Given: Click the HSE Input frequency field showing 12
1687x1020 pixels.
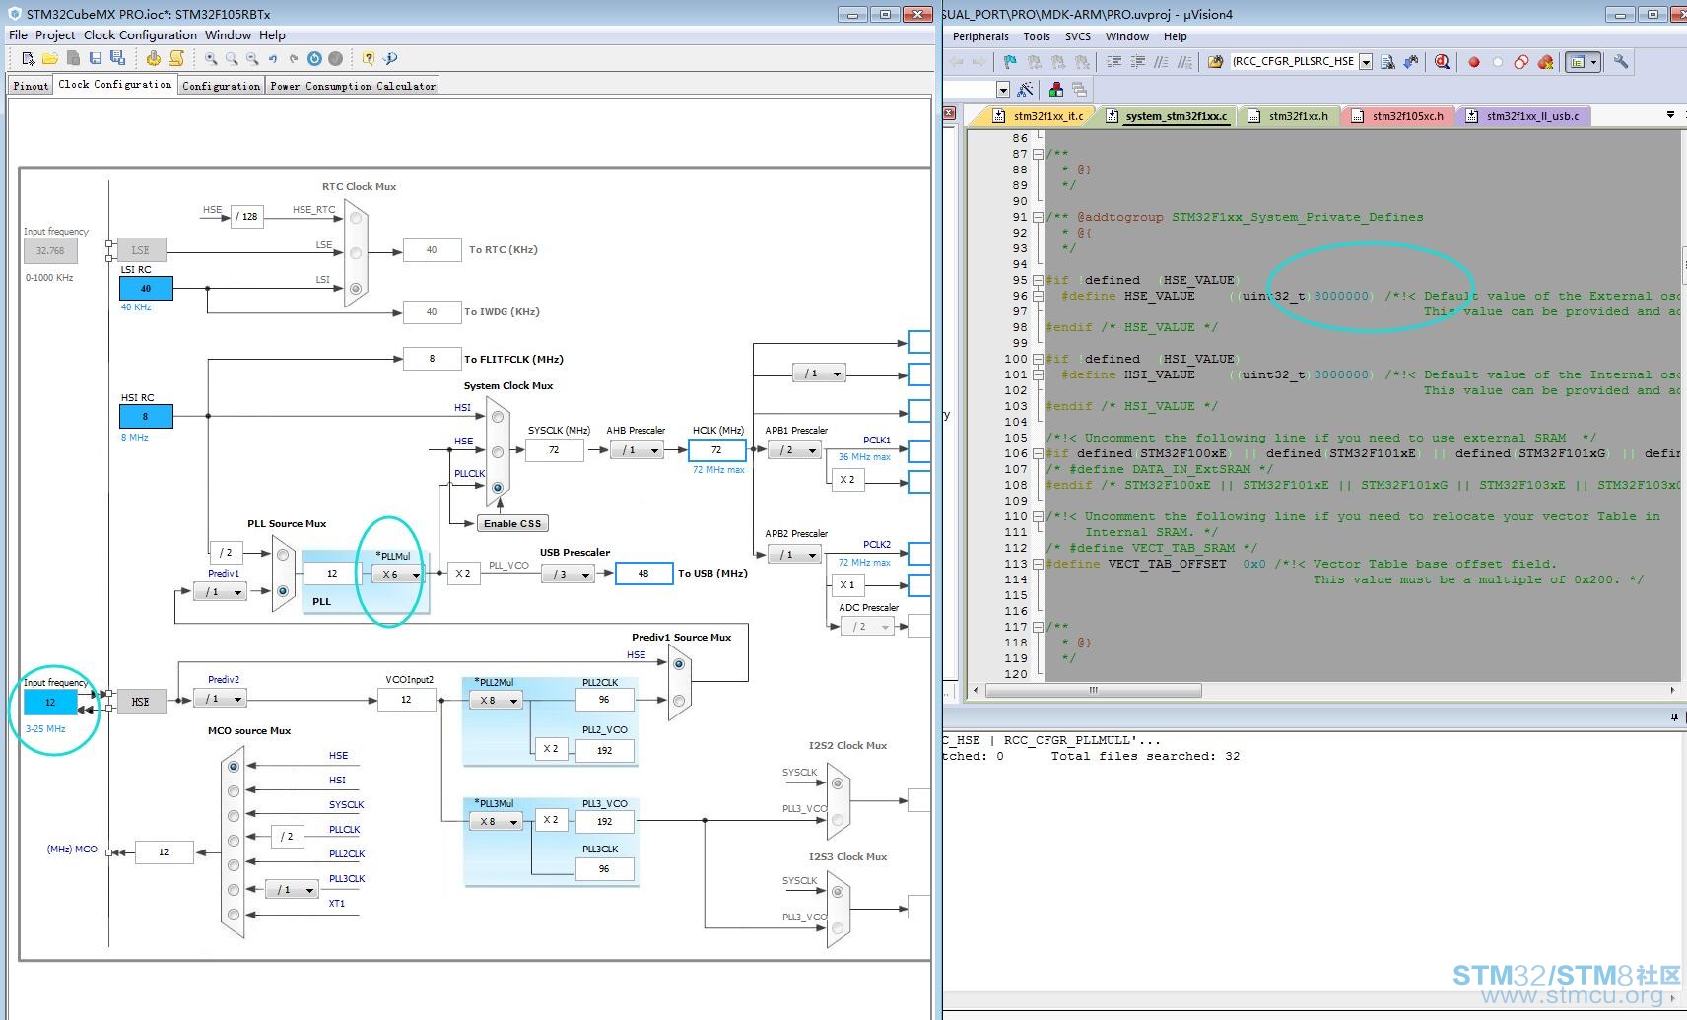Looking at the screenshot, I should click(50, 702).
